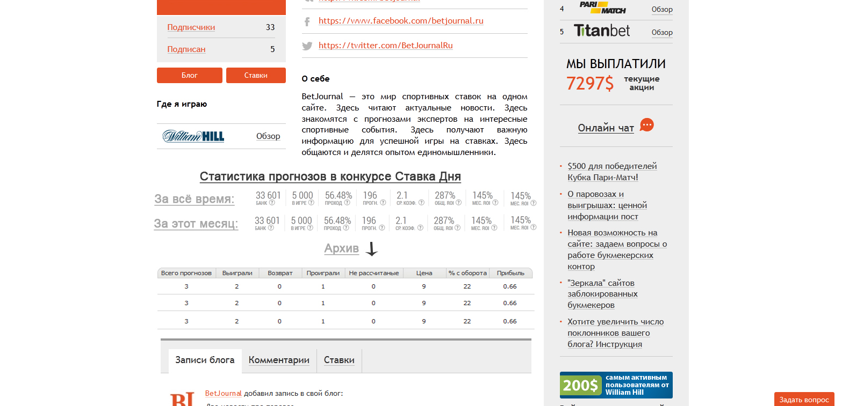The height and width of the screenshot is (406, 842).
Task: Click the Facebook icon
Action: pyautogui.click(x=307, y=21)
